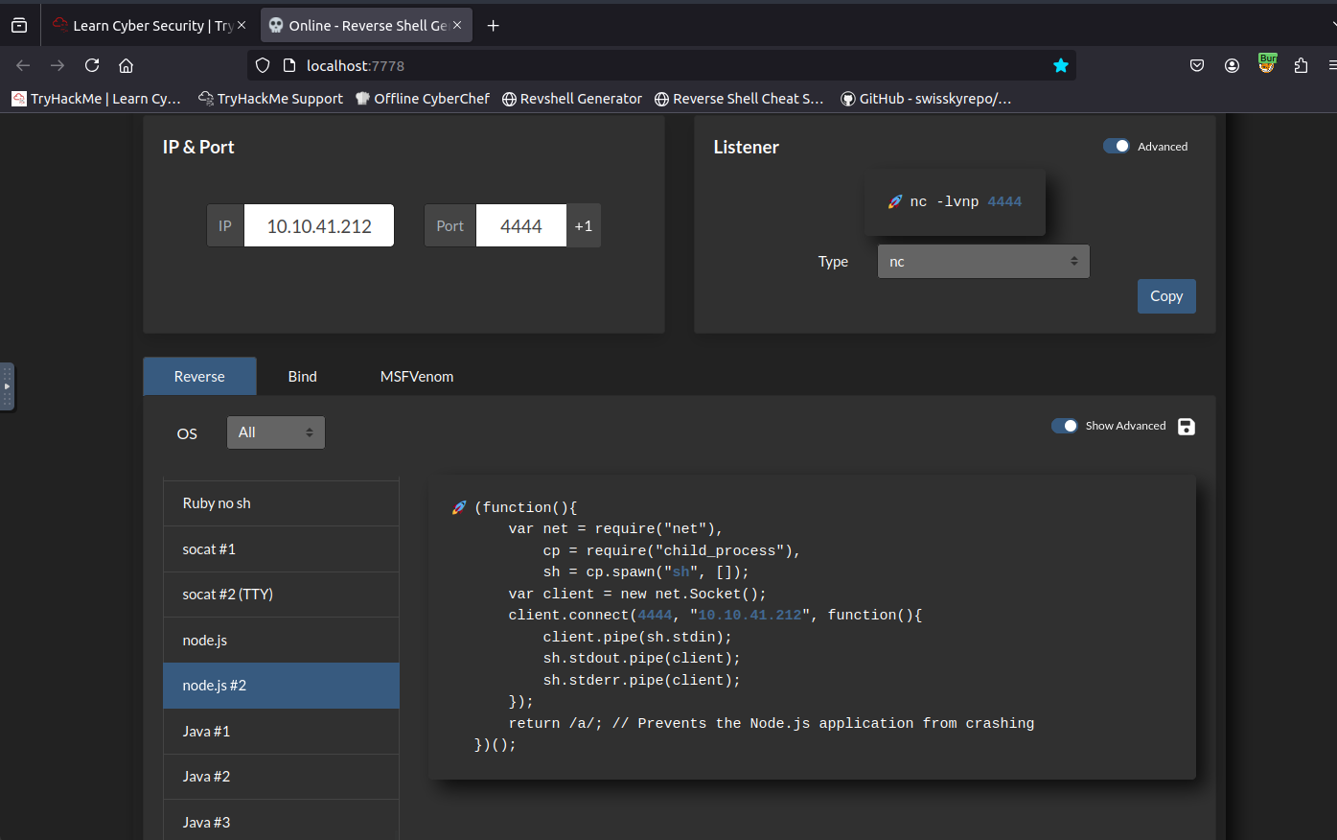Click the tracking protection shield icon
This screenshot has height=840, width=1337.
point(263,65)
